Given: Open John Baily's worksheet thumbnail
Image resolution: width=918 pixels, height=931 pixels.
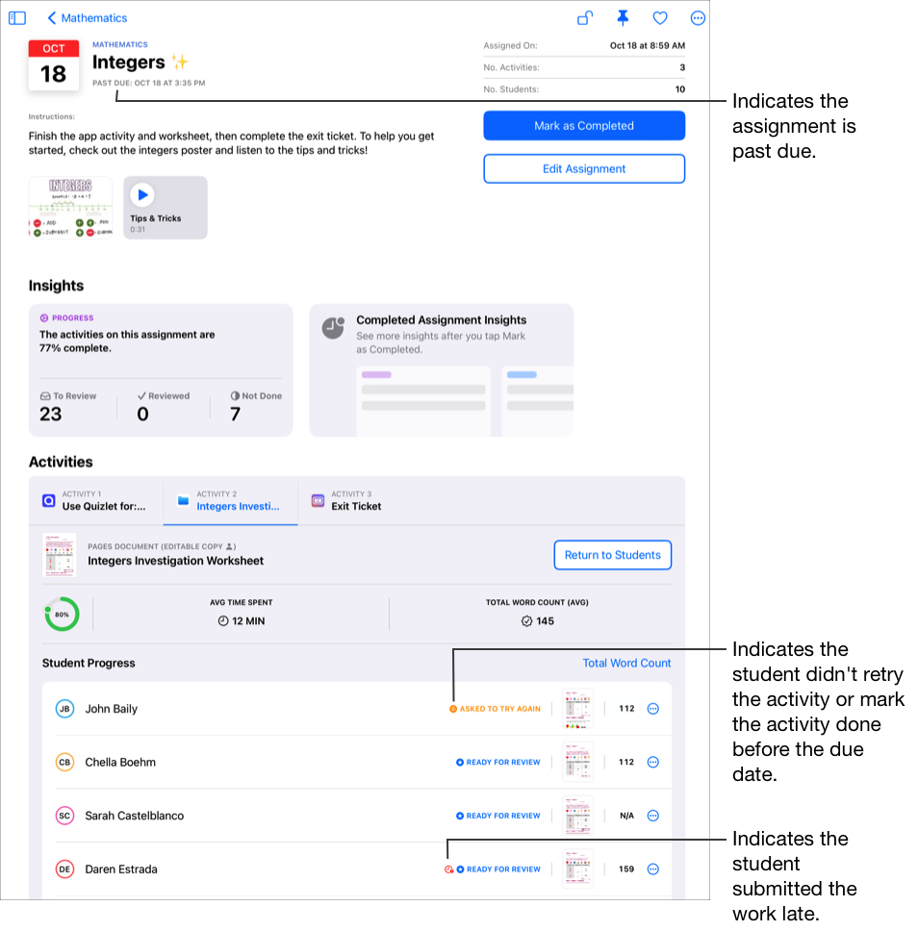Looking at the screenshot, I should [577, 708].
